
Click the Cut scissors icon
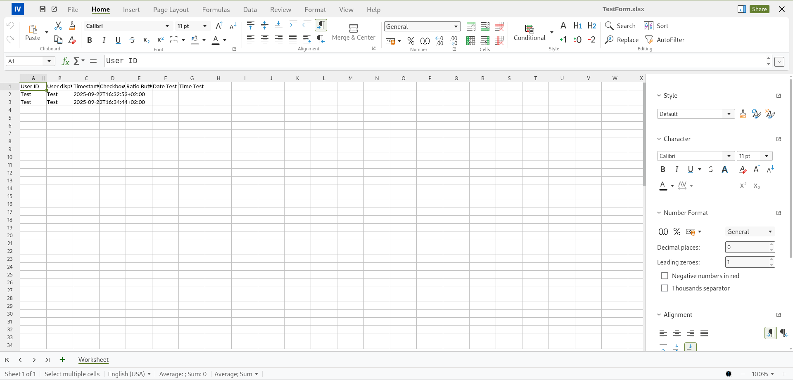point(58,26)
